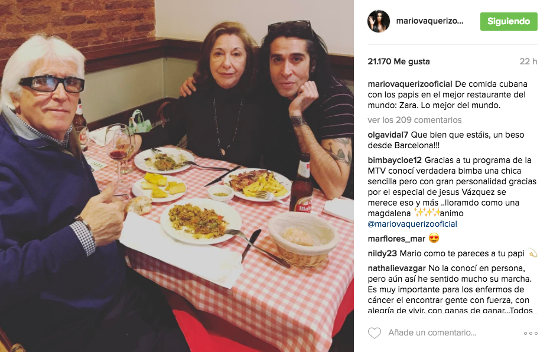Click the heart like icon
The width and height of the screenshot is (550, 352).
click(x=375, y=333)
